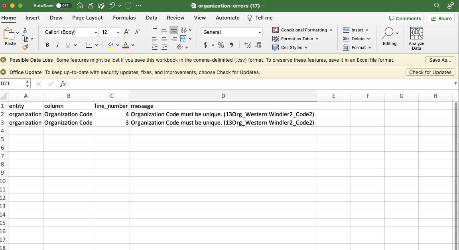The width and height of the screenshot is (459, 250).
Task: Dismiss the Possible Data Loss banner
Action: [x=3, y=60]
